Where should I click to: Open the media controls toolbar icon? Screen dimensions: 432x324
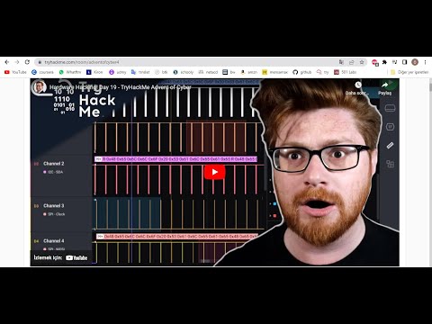pos(394,62)
